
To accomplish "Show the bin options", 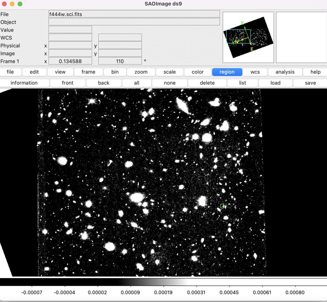I will [115, 72].
